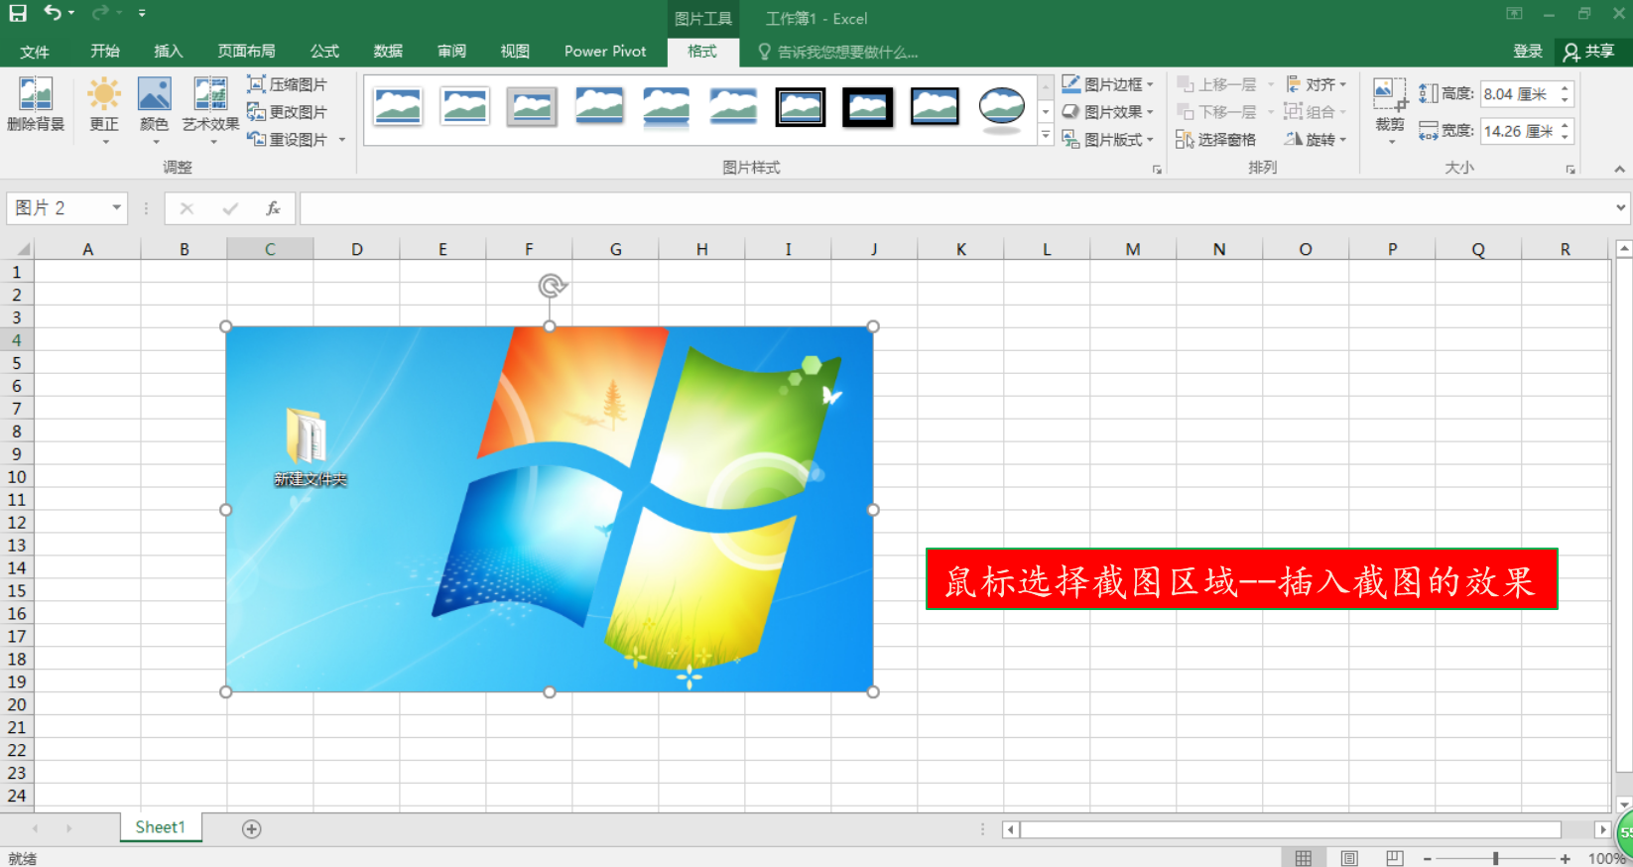The width and height of the screenshot is (1633, 867).
Task: Open the 公式 ribbon tab
Action: 324,52
